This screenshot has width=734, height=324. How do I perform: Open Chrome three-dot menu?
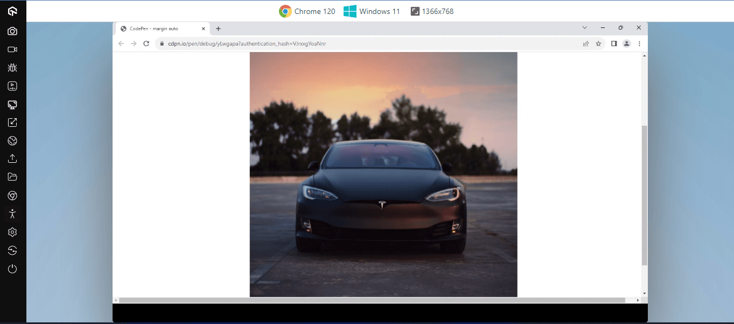[x=639, y=44]
